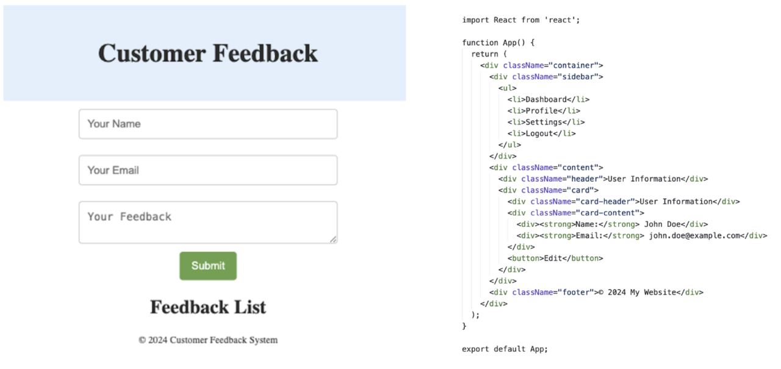Click the footer My Website code line
This screenshot has width=781, height=369.
tap(596, 292)
